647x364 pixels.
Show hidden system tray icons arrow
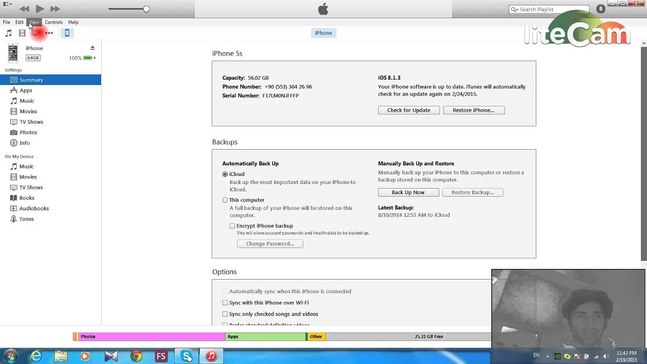pyautogui.click(x=548, y=356)
